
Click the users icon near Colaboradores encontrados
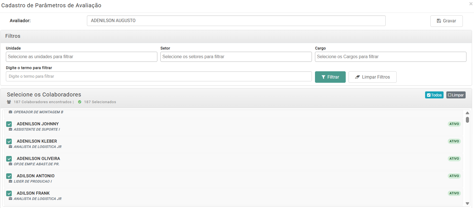coord(9,102)
